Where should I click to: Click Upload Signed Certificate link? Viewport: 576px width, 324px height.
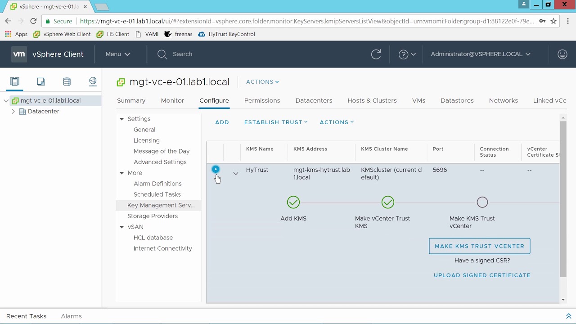(x=482, y=275)
